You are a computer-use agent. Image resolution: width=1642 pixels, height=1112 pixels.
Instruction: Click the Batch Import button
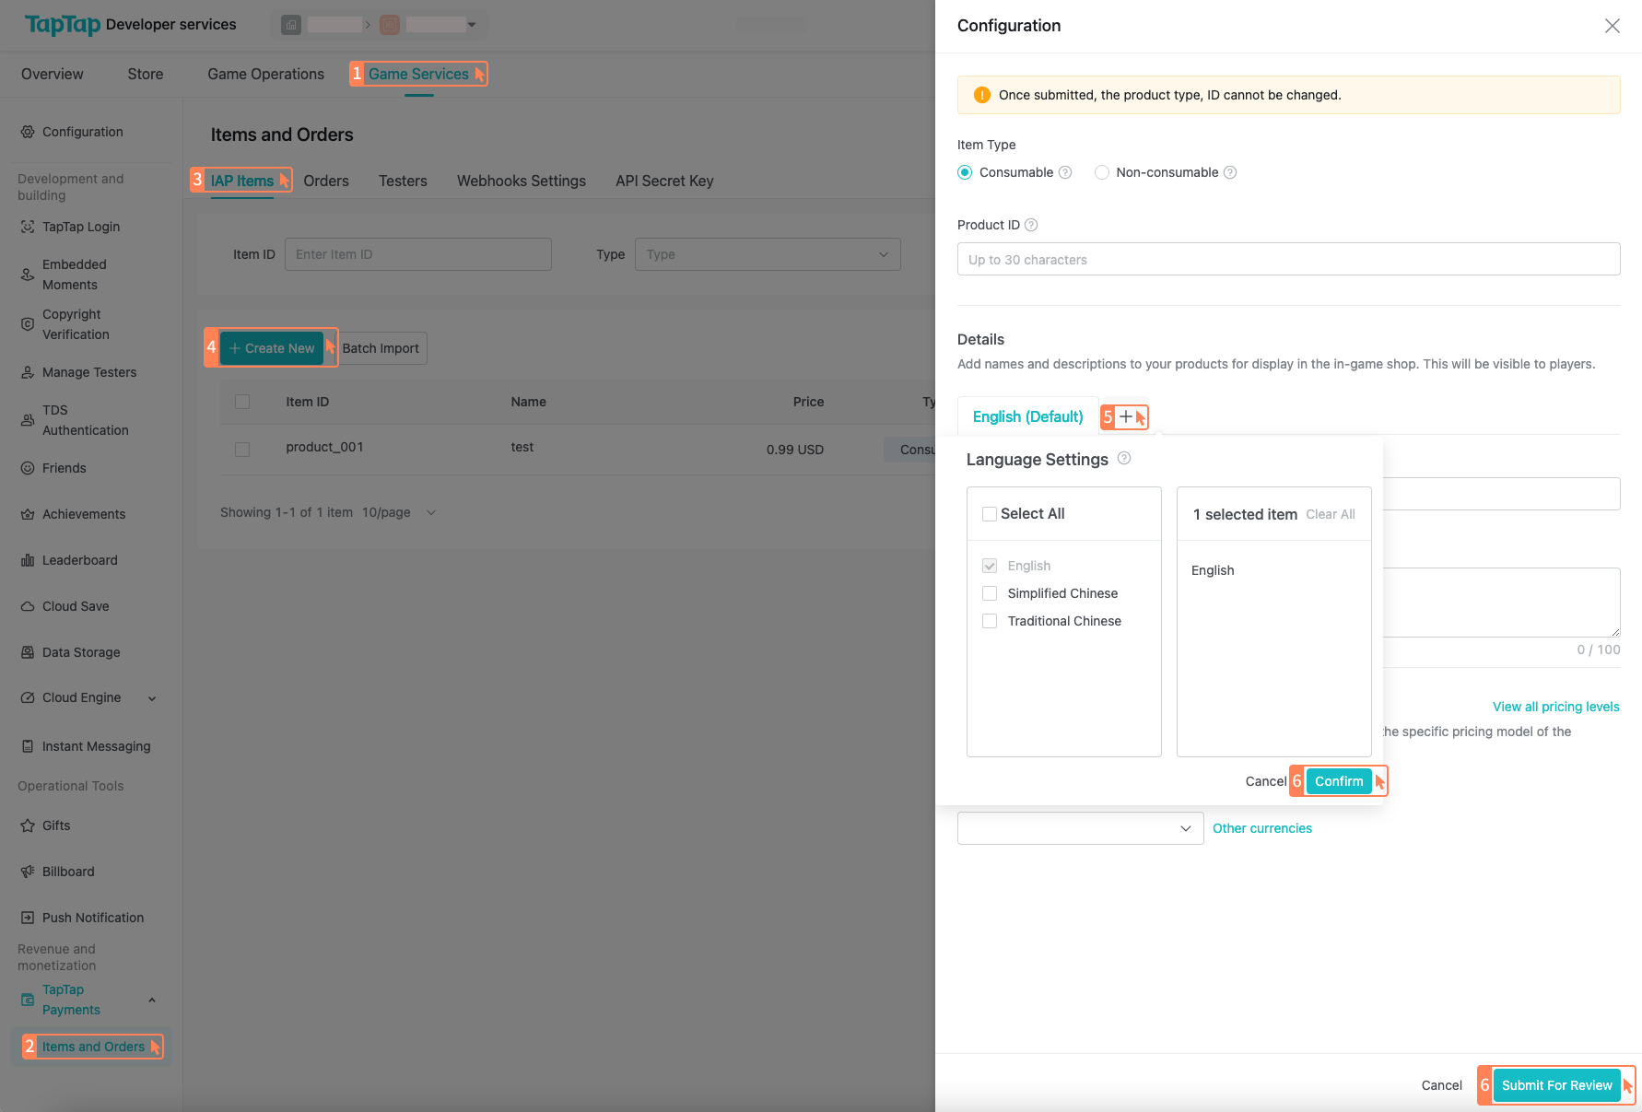381,348
